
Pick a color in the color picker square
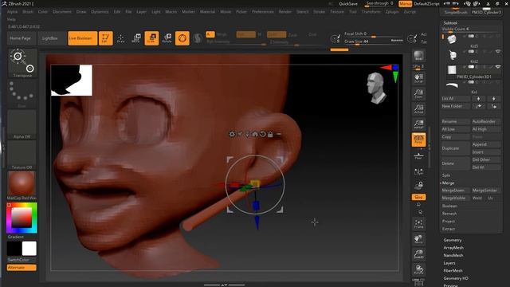pyautogui.click(x=22, y=218)
